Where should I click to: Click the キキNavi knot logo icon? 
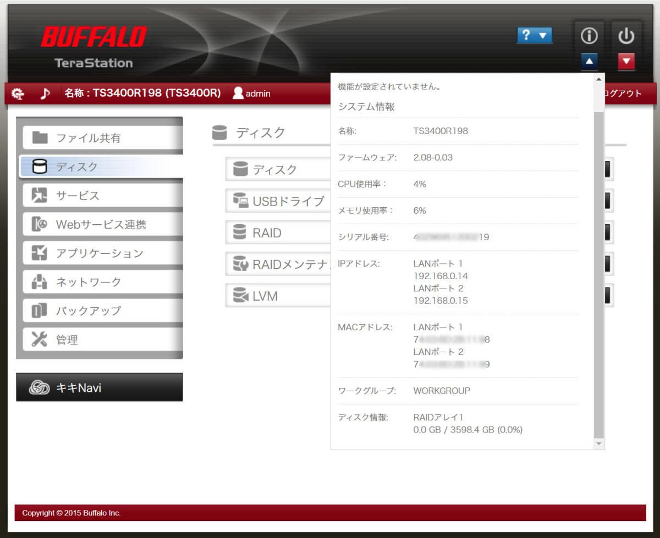click(39, 388)
